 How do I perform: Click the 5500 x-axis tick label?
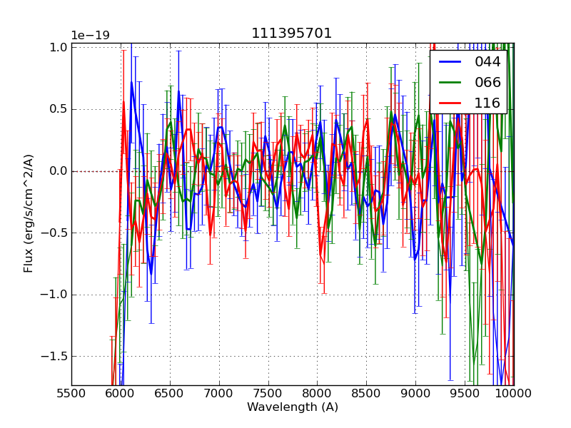click(x=71, y=393)
